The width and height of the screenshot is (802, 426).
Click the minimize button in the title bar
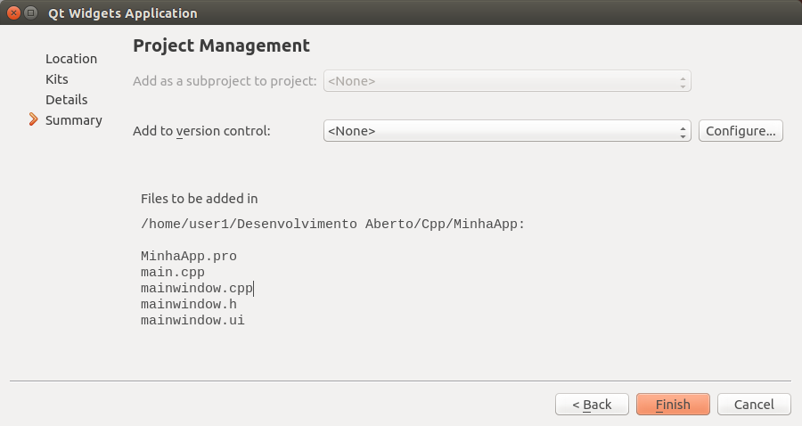(x=30, y=13)
